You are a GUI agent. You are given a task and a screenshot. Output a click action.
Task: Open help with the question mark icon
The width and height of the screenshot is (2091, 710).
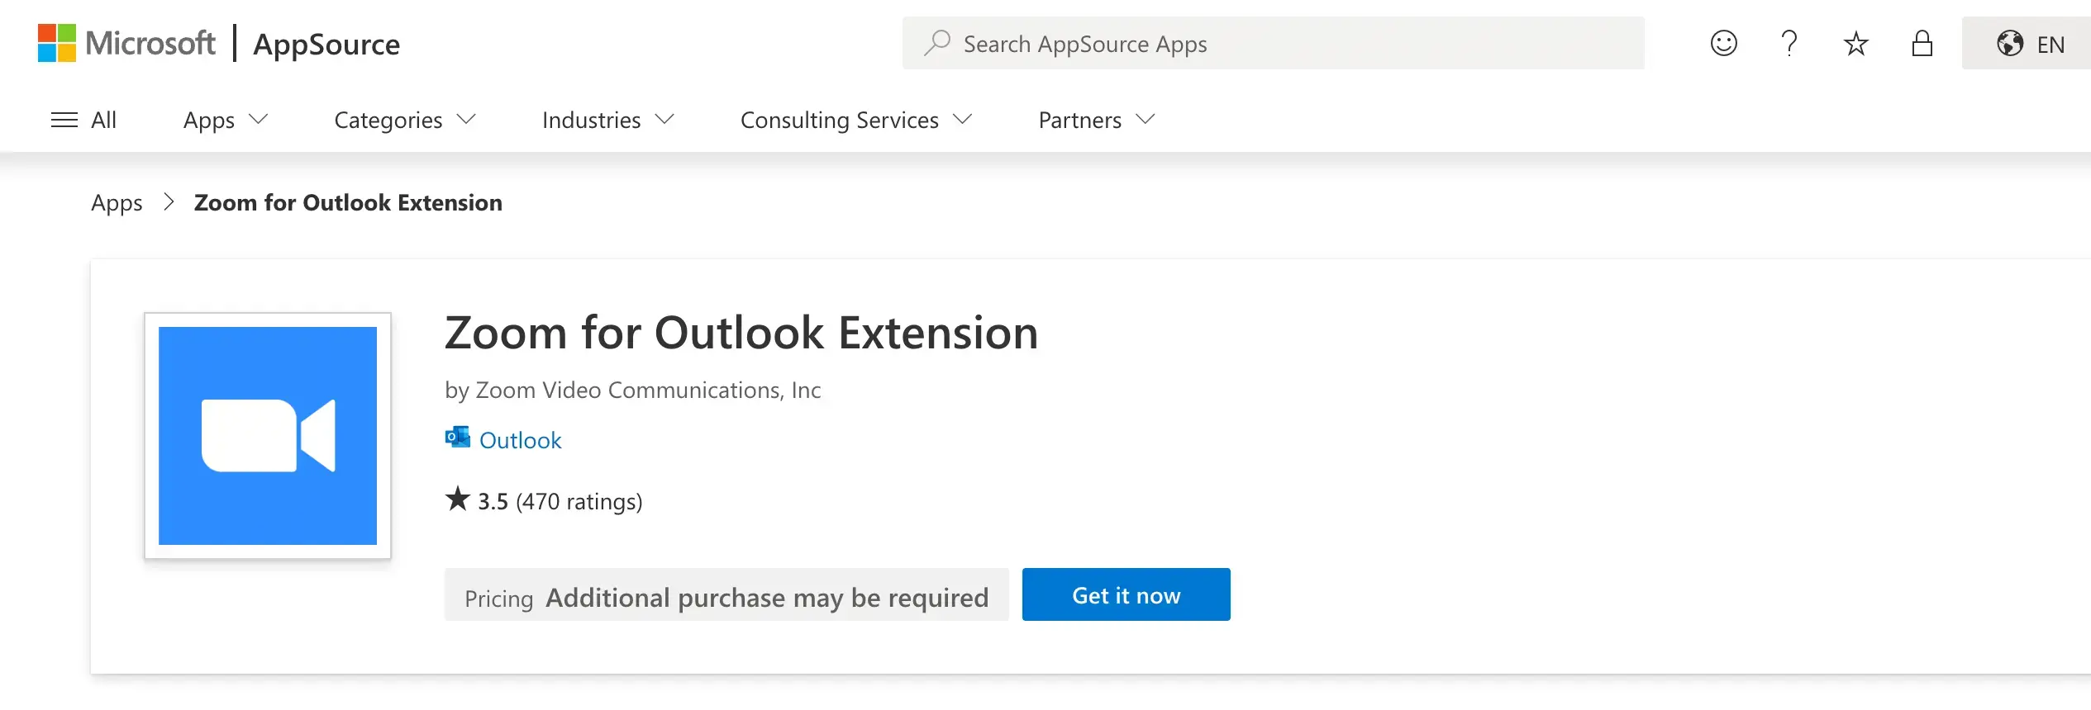tap(1789, 43)
